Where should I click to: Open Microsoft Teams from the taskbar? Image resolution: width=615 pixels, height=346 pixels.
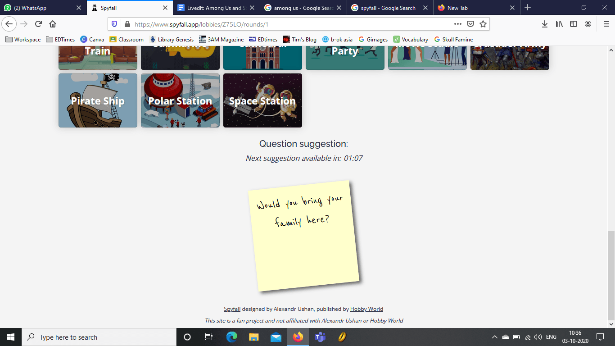point(320,337)
